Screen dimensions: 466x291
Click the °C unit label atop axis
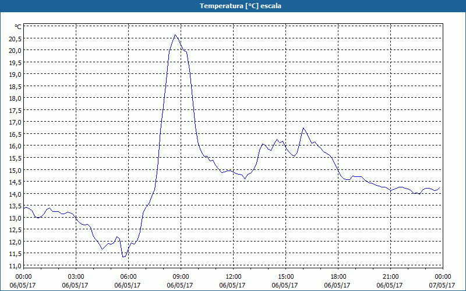point(18,27)
